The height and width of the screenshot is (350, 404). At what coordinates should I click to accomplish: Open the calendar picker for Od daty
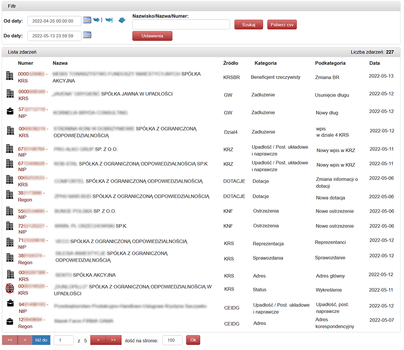coord(87,20)
